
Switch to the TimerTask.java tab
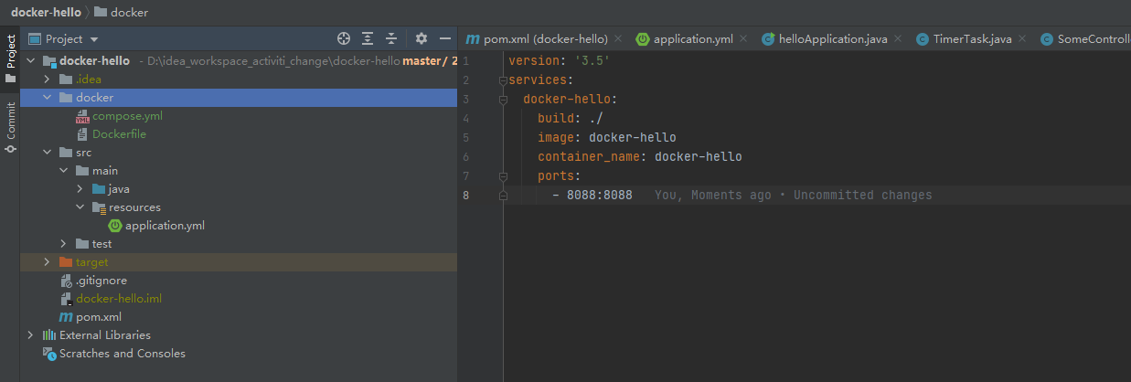click(x=972, y=39)
